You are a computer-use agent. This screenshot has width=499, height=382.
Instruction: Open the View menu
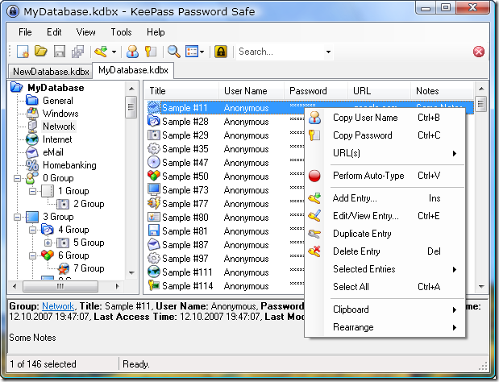(85, 32)
